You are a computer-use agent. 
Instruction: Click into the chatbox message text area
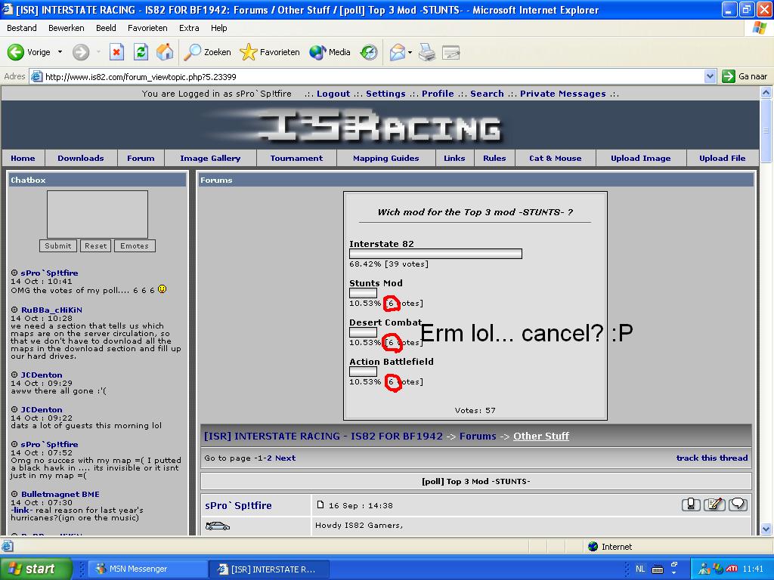(98, 214)
